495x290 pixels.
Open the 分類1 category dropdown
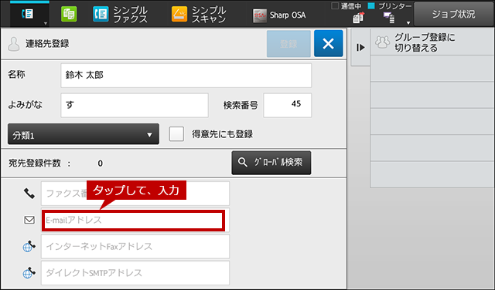(x=84, y=134)
